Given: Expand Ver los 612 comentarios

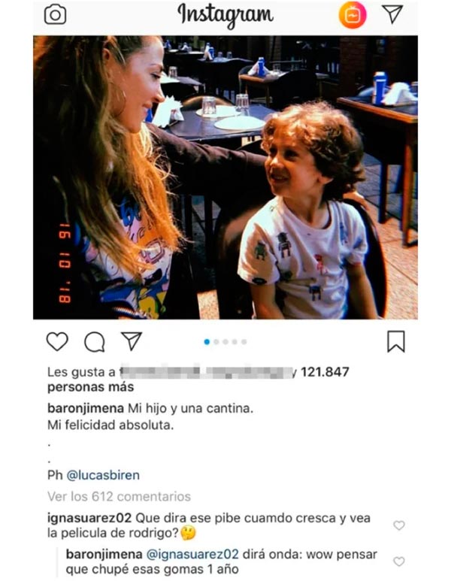Looking at the screenshot, I should point(119,496).
